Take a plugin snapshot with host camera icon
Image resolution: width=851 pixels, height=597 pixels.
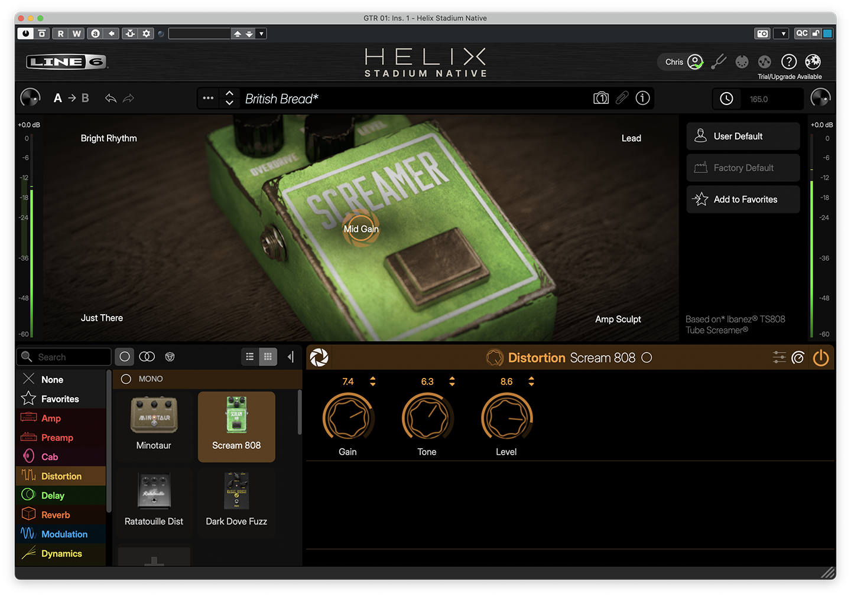coord(763,34)
